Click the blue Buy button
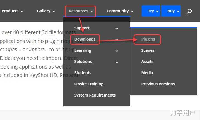The width and height of the screenshot is (200, 120). [x=171, y=11]
